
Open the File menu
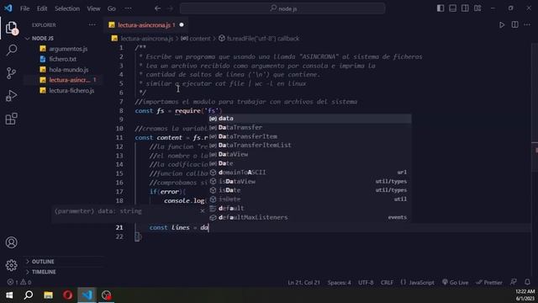[24, 8]
